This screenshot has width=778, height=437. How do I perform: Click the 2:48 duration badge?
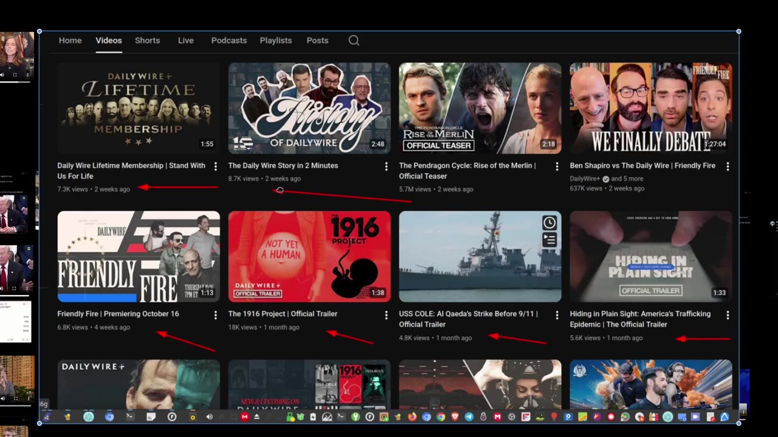(x=378, y=144)
